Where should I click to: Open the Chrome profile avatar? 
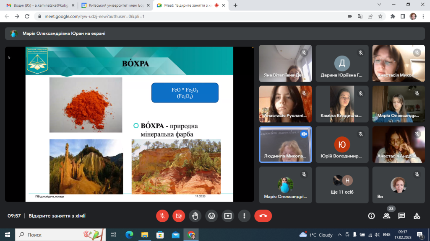click(413, 16)
